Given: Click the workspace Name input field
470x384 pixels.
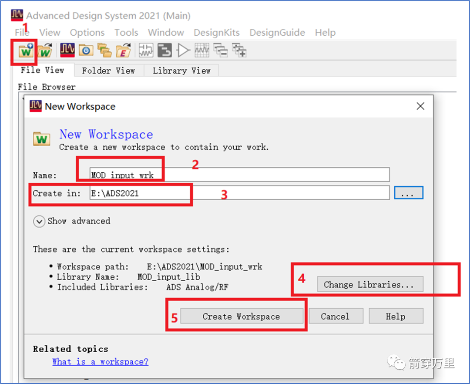Looking at the screenshot, I should tap(239, 175).
